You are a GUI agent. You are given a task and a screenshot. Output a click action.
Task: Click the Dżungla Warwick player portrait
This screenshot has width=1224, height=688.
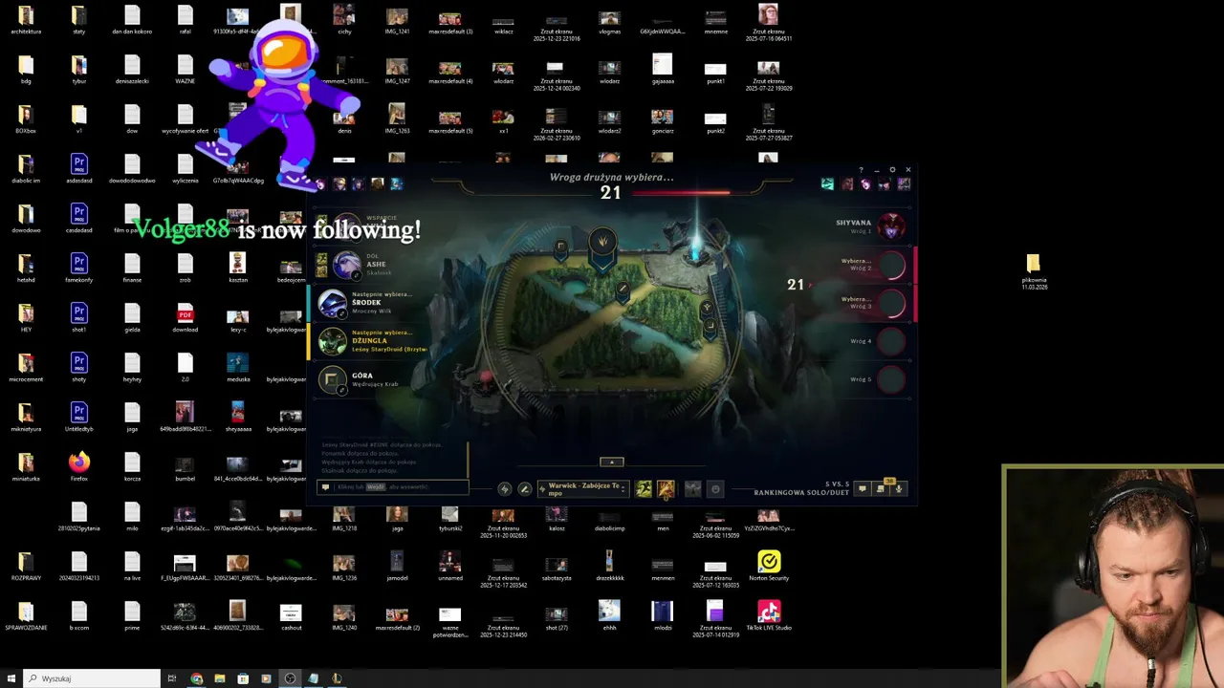332,341
